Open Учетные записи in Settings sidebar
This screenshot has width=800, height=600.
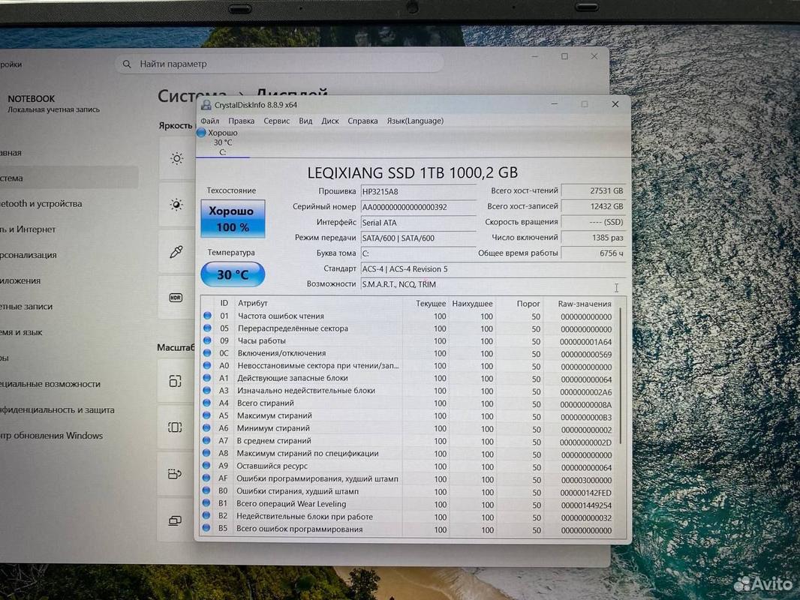click(26, 306)
